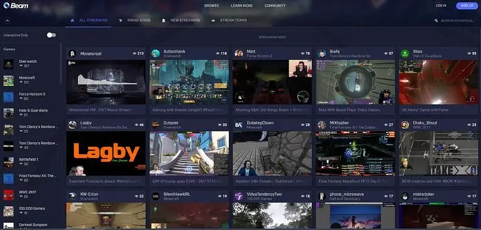Screen dimensions: 481x230
Task: Open ActionHank's channel avatar
Action: 156,54
